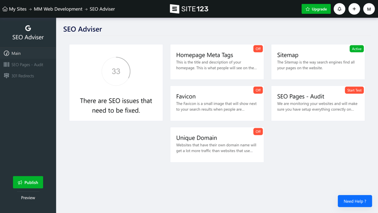Open the Unique Domain card title
This screenshot has width=378, height=213.
click(x=197, y=138)
